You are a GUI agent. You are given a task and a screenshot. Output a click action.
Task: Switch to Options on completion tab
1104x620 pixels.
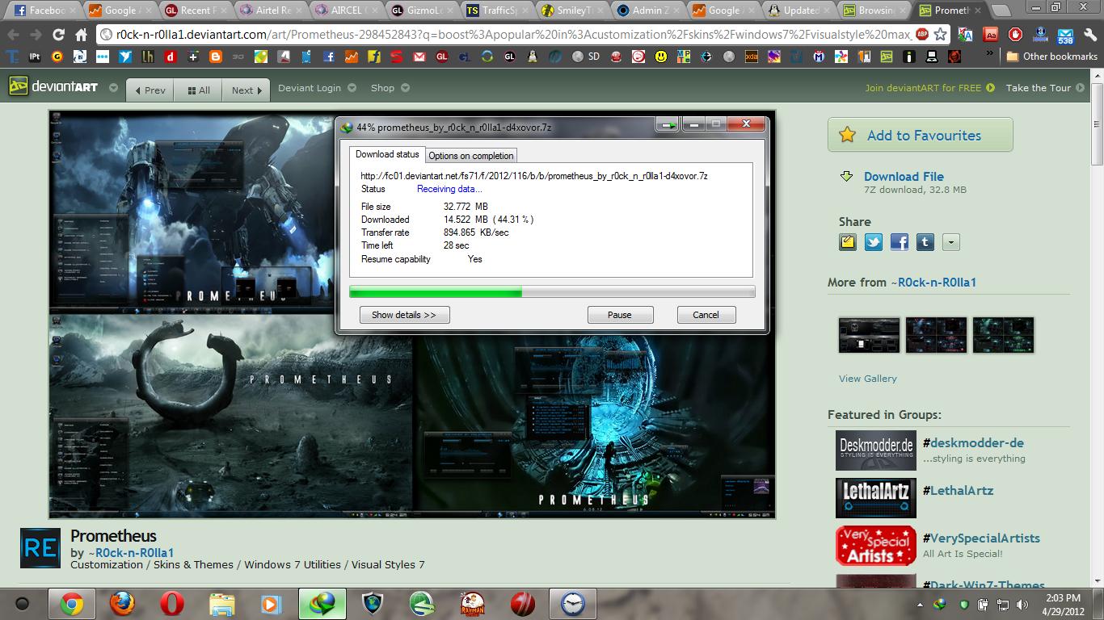point(471,156)
